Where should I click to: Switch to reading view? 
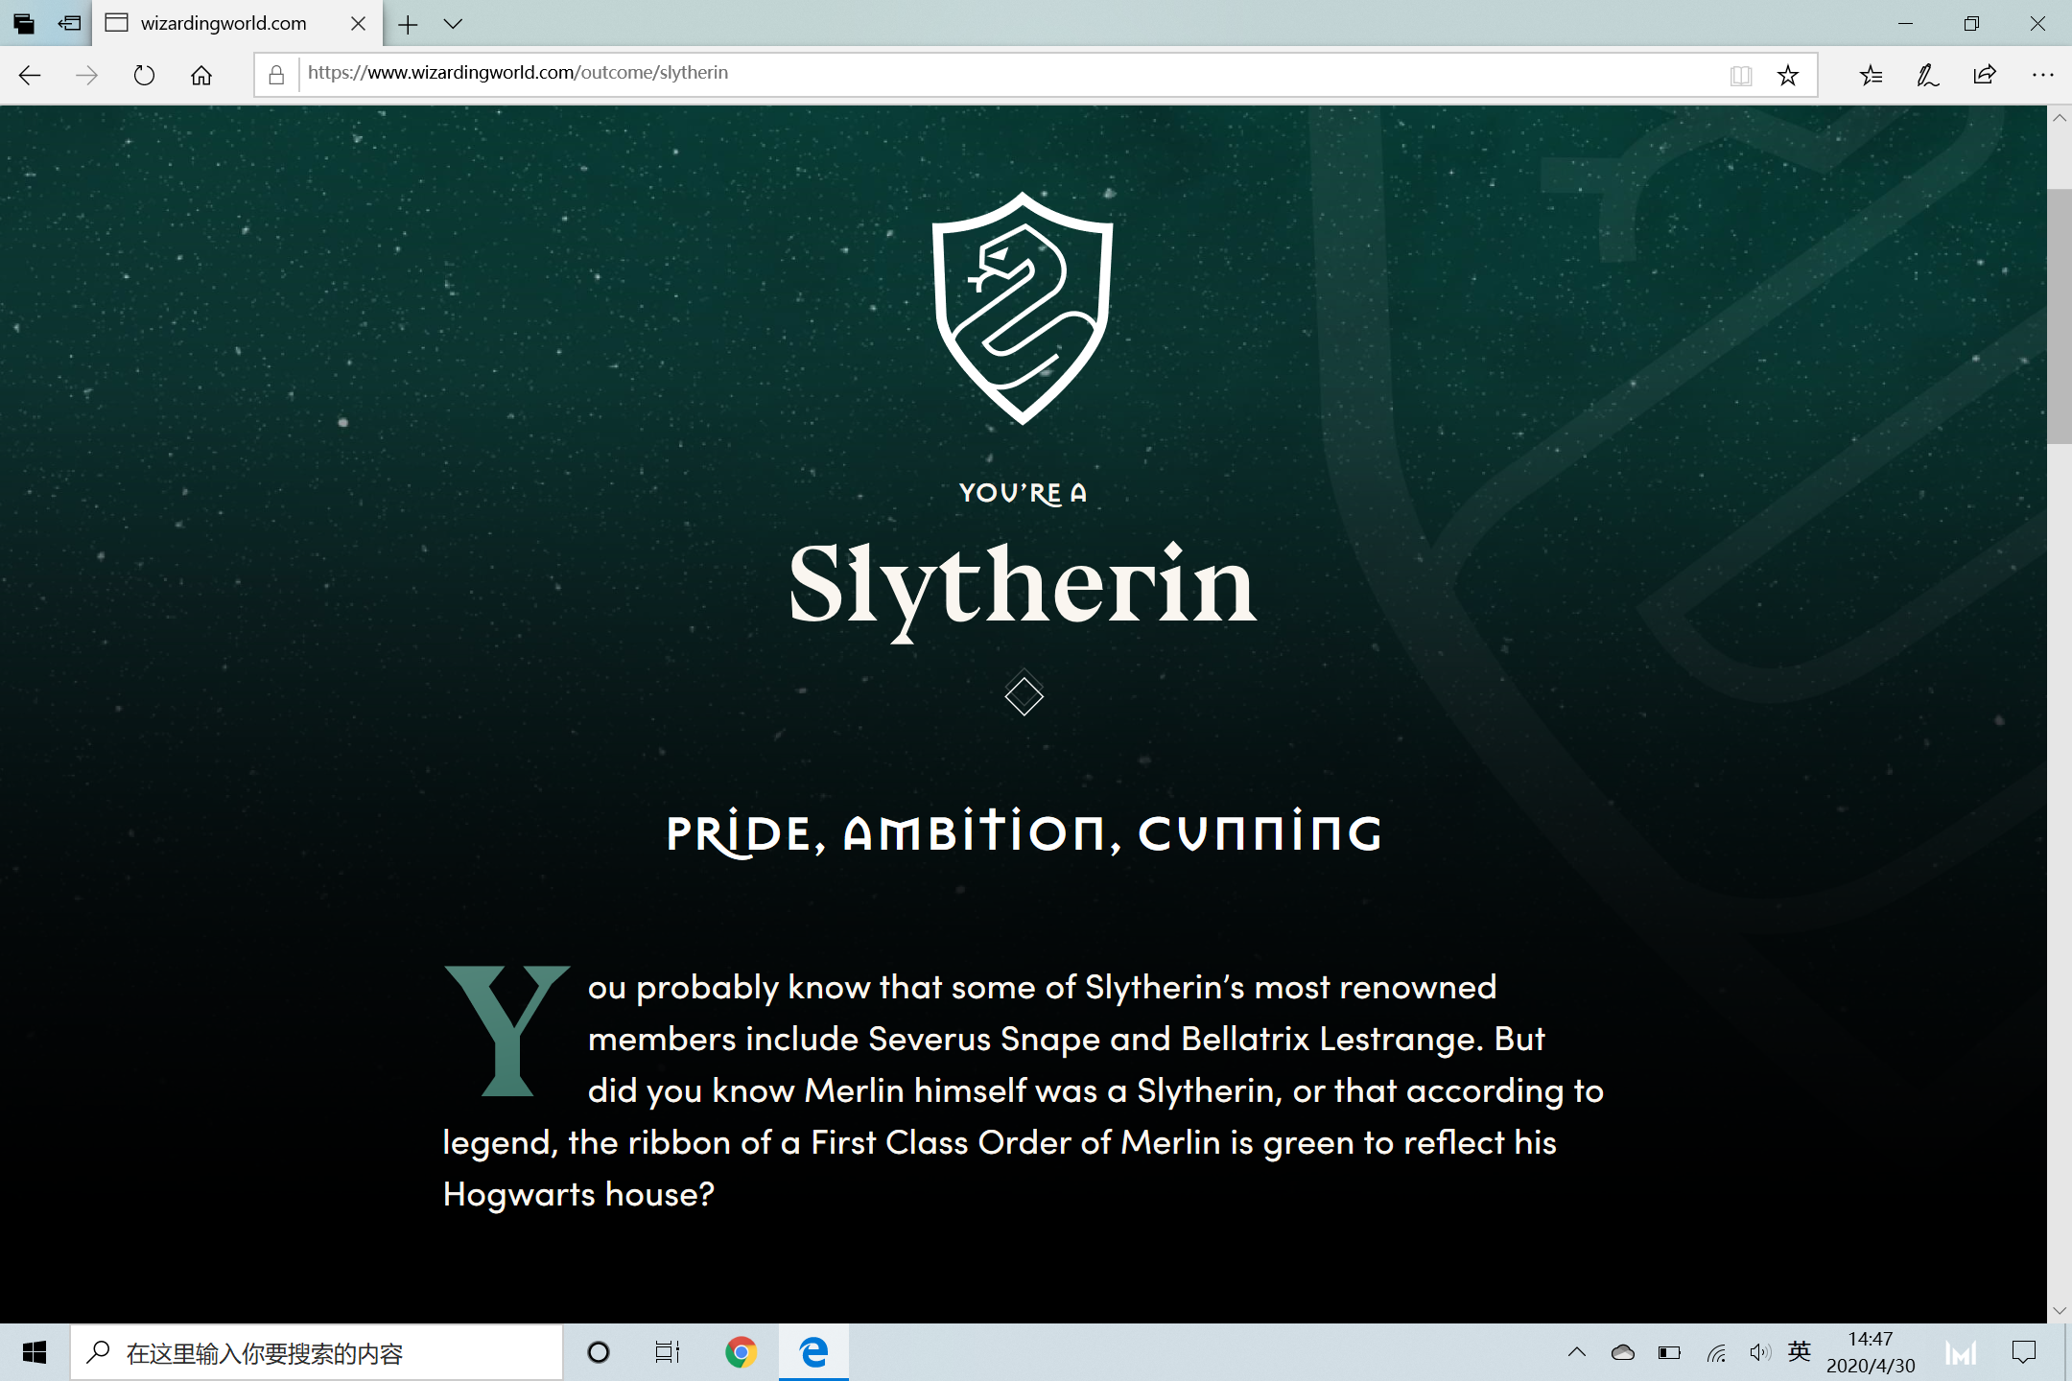(1741, 75)
